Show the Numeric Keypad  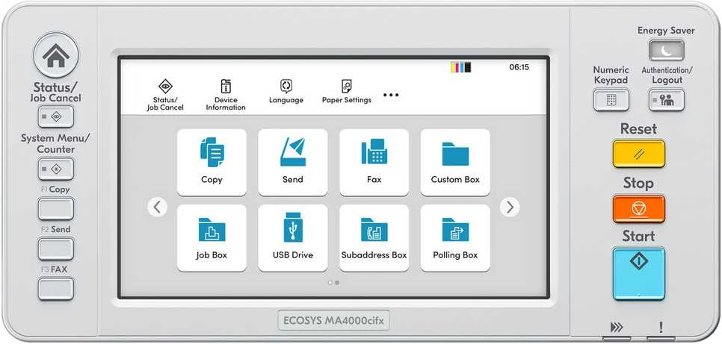click(x=611, y=100)
